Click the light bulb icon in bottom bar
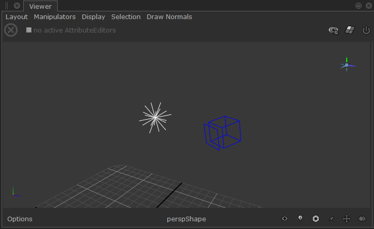374x229 pixels. tap(300, 219)
